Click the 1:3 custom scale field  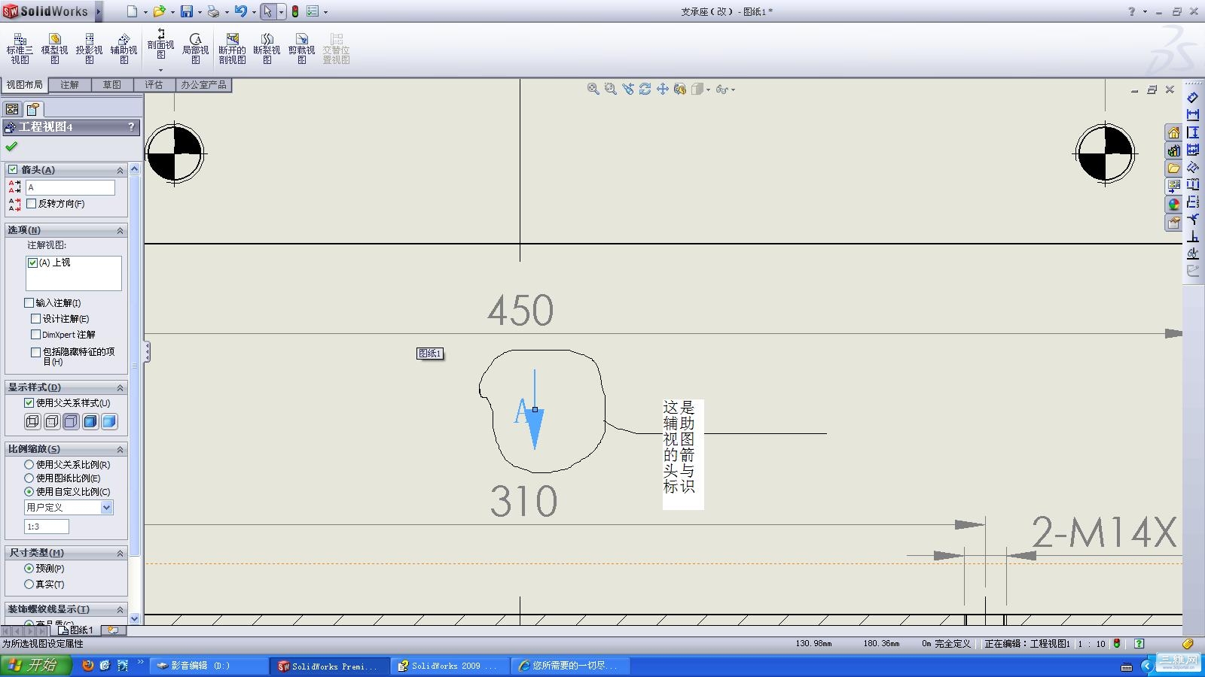47,527
